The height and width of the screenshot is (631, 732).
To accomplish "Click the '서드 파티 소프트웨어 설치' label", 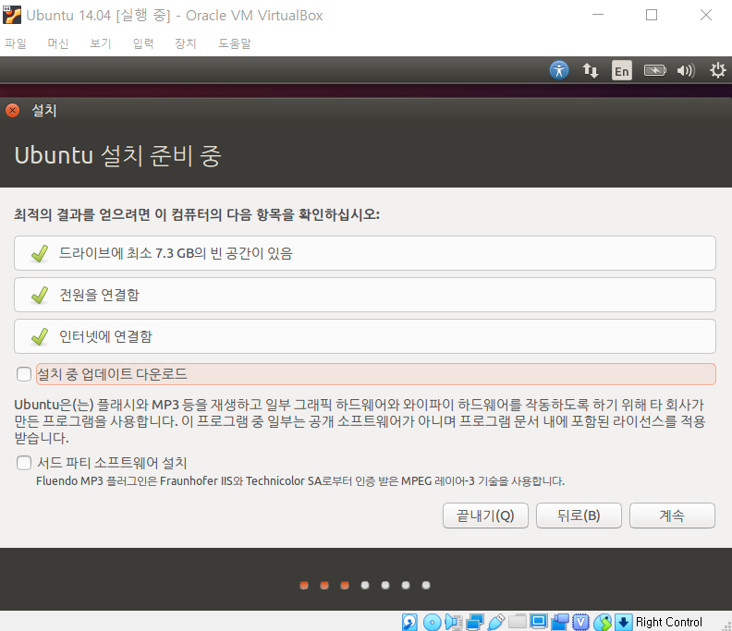I will coord(112,463).
